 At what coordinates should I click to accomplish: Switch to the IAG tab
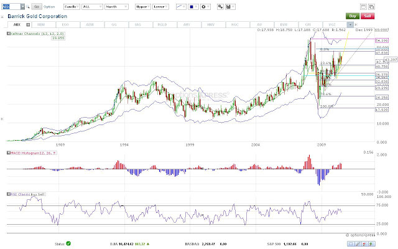point(138,25)
